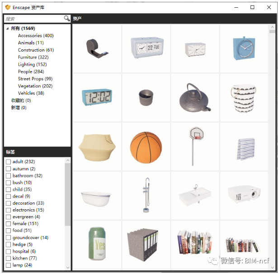Check the female (151) tag
279x274 pixels.
tap(8, 224)
